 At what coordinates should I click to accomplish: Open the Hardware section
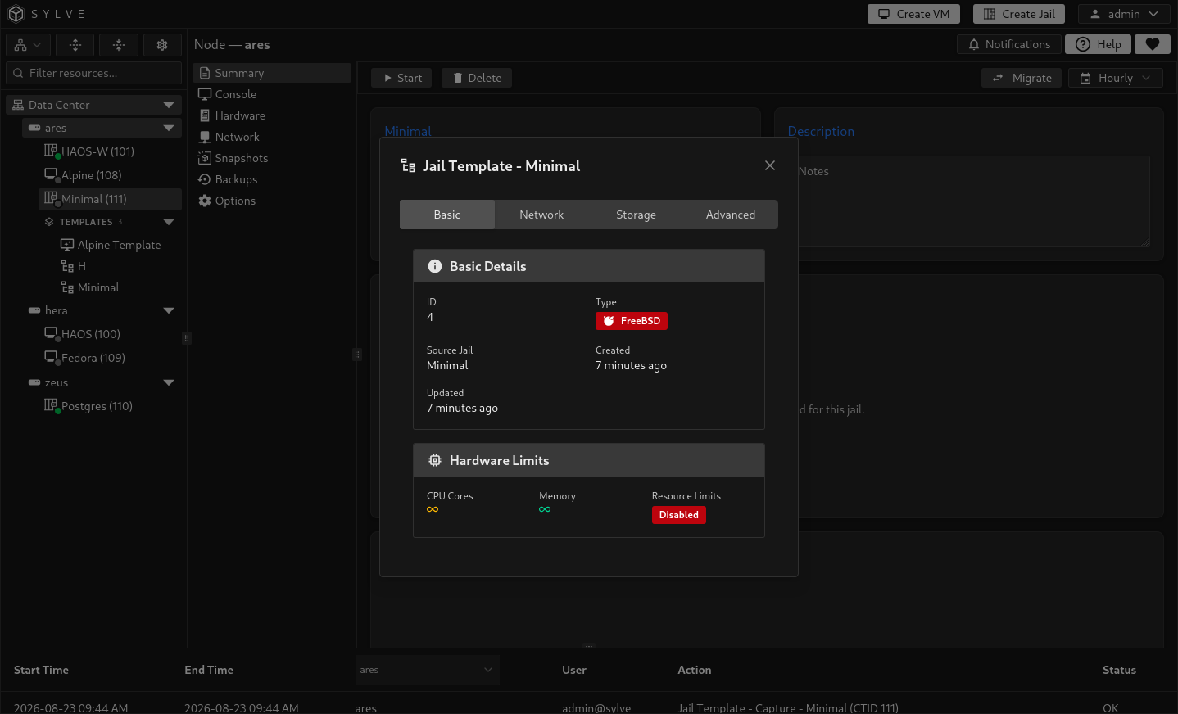pos(272,115)
